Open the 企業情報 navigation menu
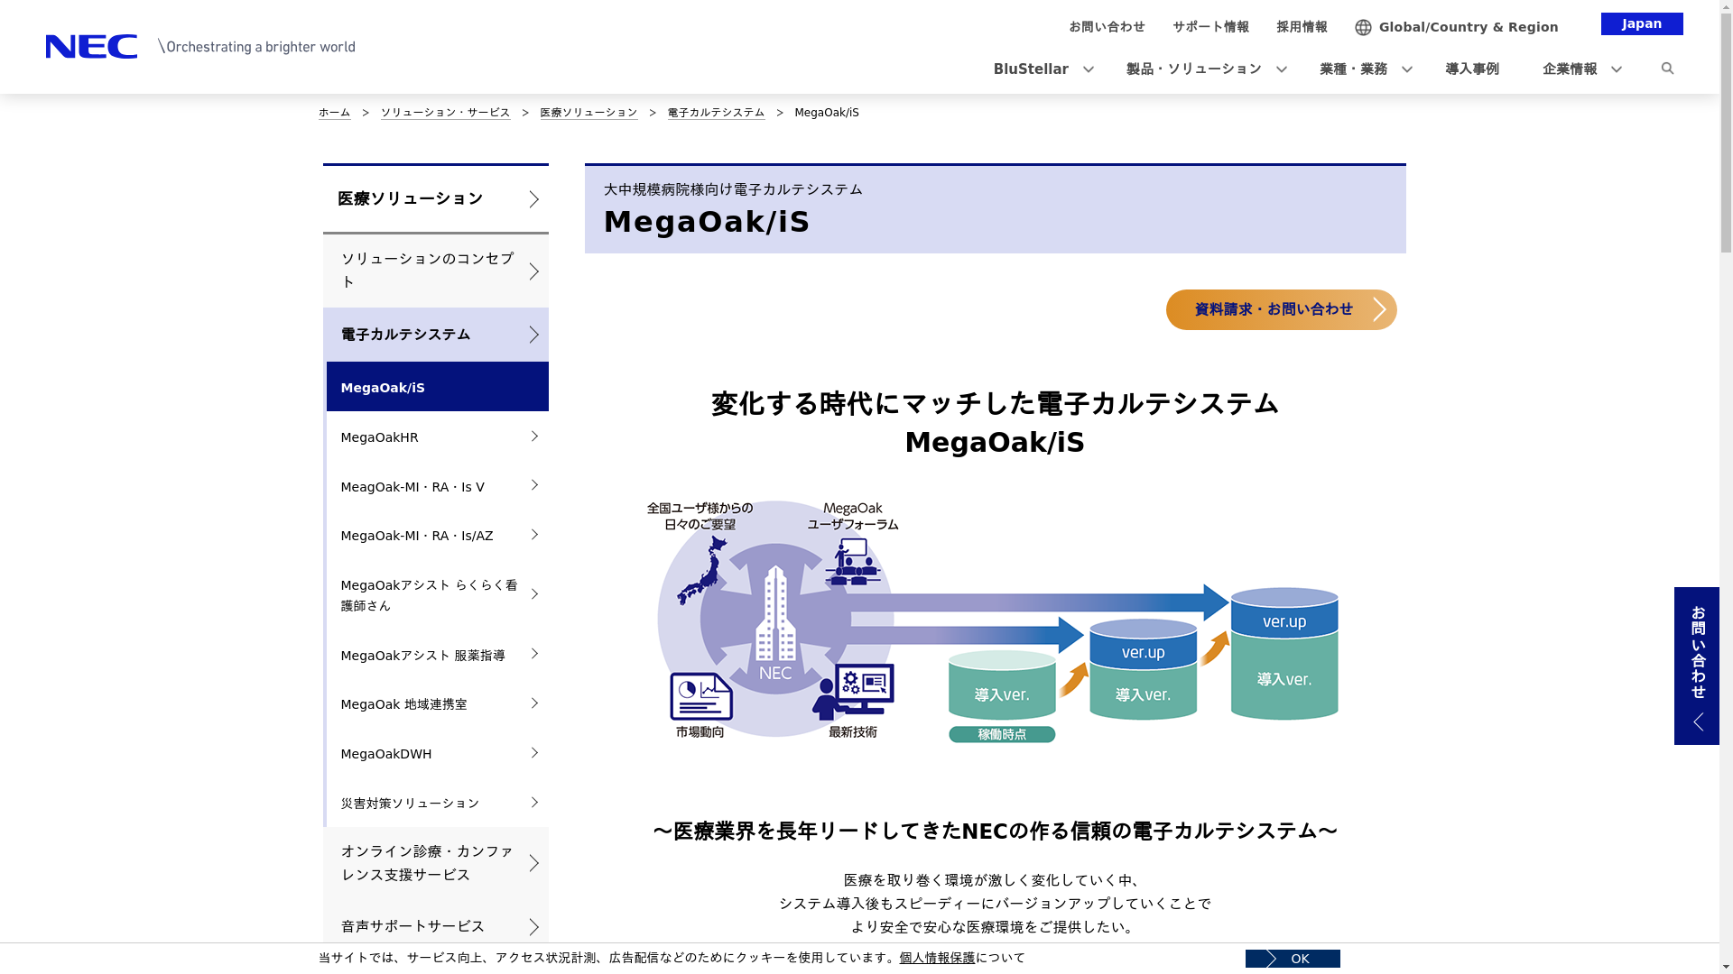This screenshot has width=1733, height=974. [1570, 69]
